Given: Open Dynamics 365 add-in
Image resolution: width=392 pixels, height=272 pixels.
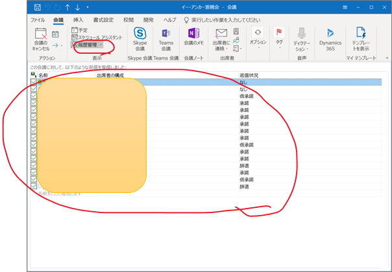Looking at the screenshot, I should pyautogui.click(x=330, y=39).
